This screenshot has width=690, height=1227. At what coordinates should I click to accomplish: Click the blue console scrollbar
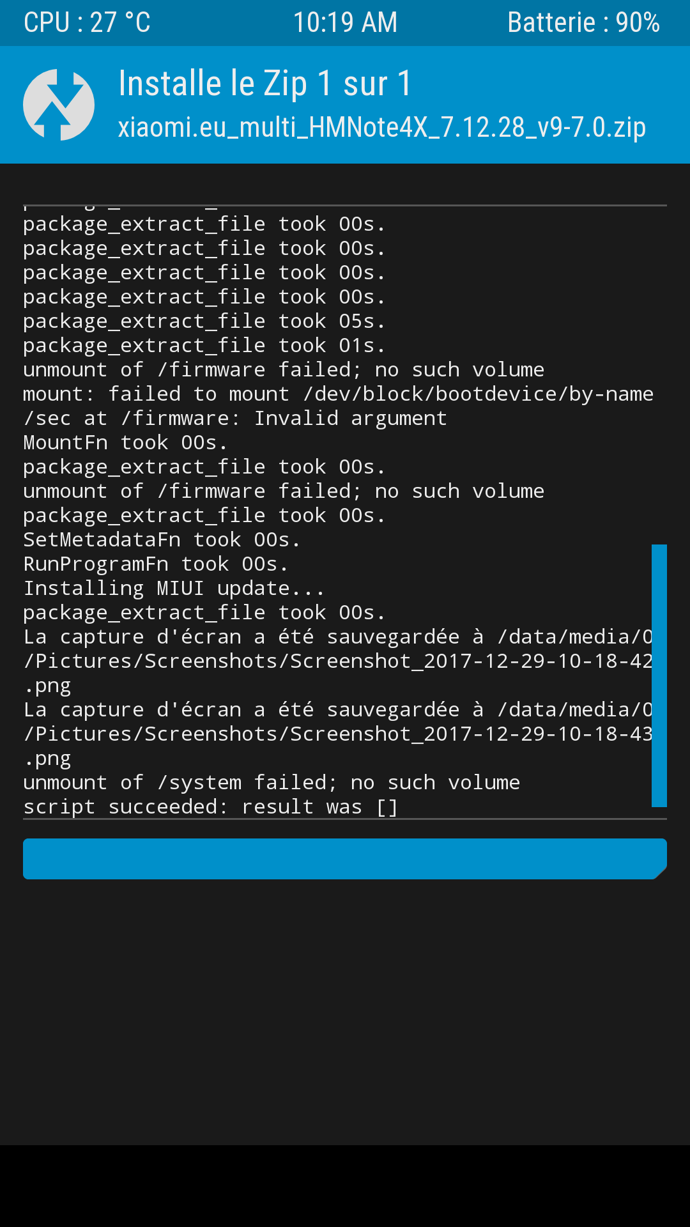[659, 675]
